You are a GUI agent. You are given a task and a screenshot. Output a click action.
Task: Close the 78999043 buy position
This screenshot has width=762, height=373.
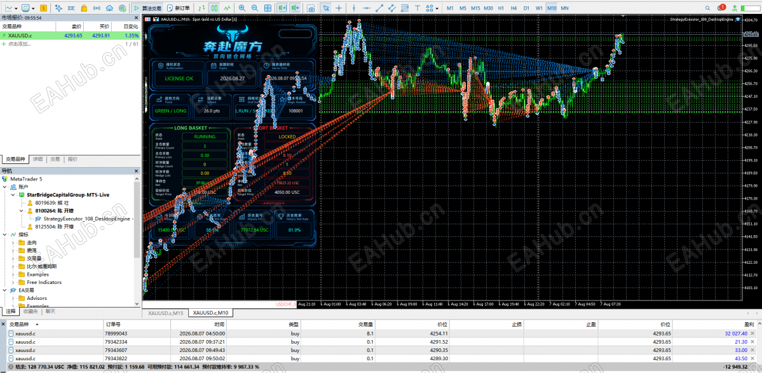click(753, 334)
